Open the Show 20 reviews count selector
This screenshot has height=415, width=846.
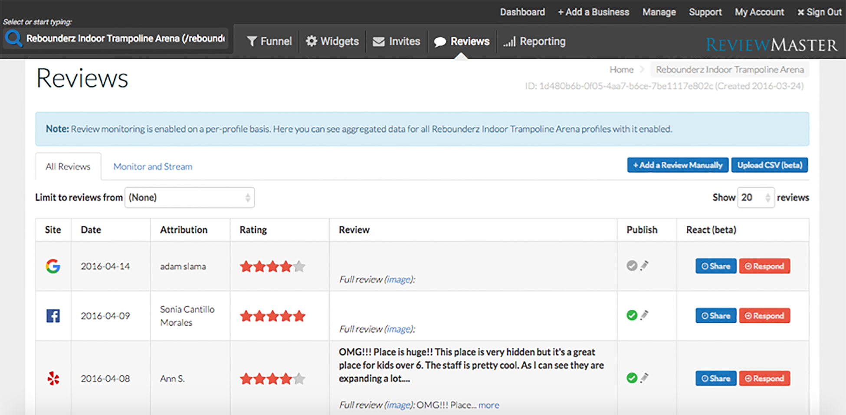tap(755, 198)
